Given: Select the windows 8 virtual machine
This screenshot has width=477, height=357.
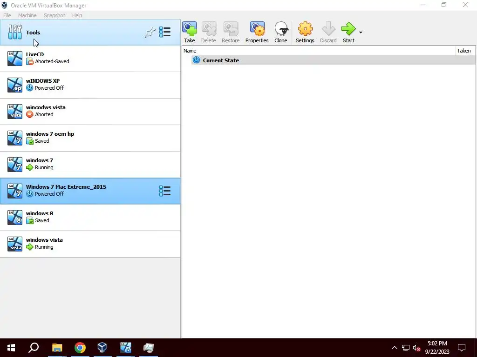Looking at the screenshot, I should 90,218.
